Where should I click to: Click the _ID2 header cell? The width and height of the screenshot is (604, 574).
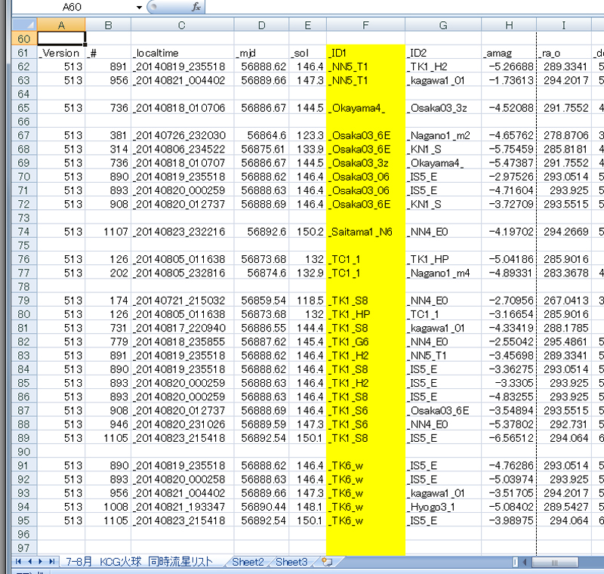(443, 53)
